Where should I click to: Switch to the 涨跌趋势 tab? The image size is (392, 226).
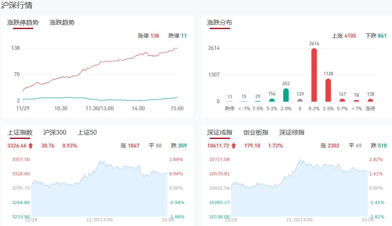(62, 23)
